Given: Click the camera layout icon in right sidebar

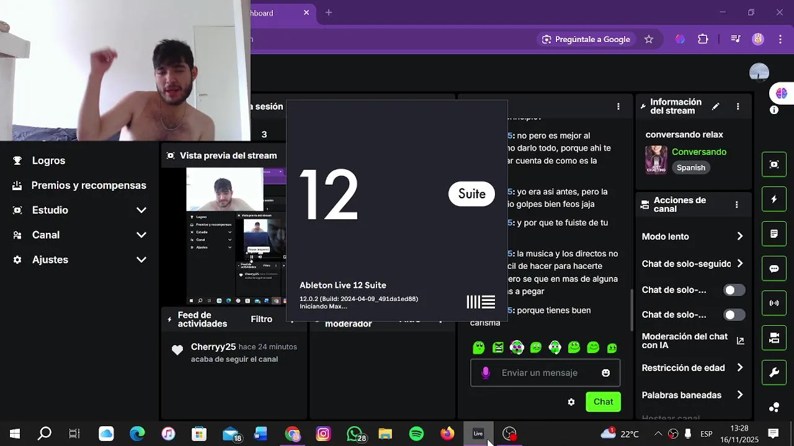Looking at the screenshot, I should (x=774, y=338).
